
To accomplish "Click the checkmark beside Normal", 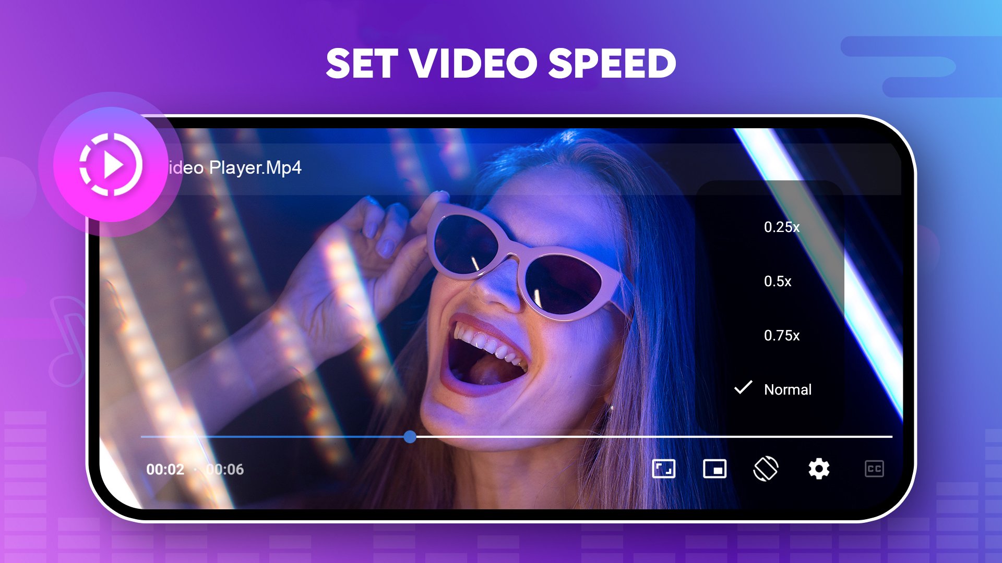I will click(743, 388).
